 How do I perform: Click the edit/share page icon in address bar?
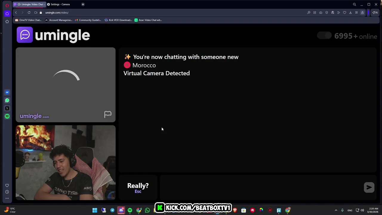315,13
